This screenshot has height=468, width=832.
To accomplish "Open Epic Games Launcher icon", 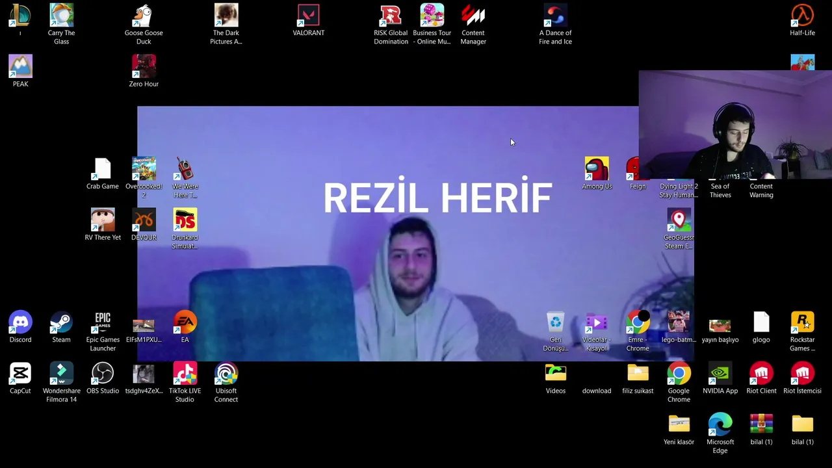I will 103,322.
